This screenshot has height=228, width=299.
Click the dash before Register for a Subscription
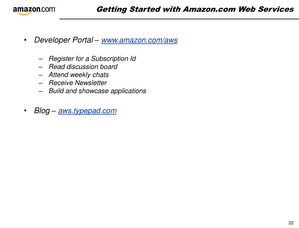click(41, 59)
